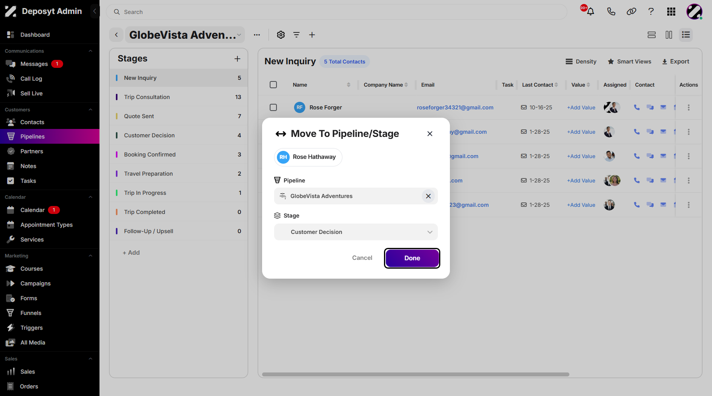Focus the top Search field
This screenshot has height=396, width=712.
point(336,12)
